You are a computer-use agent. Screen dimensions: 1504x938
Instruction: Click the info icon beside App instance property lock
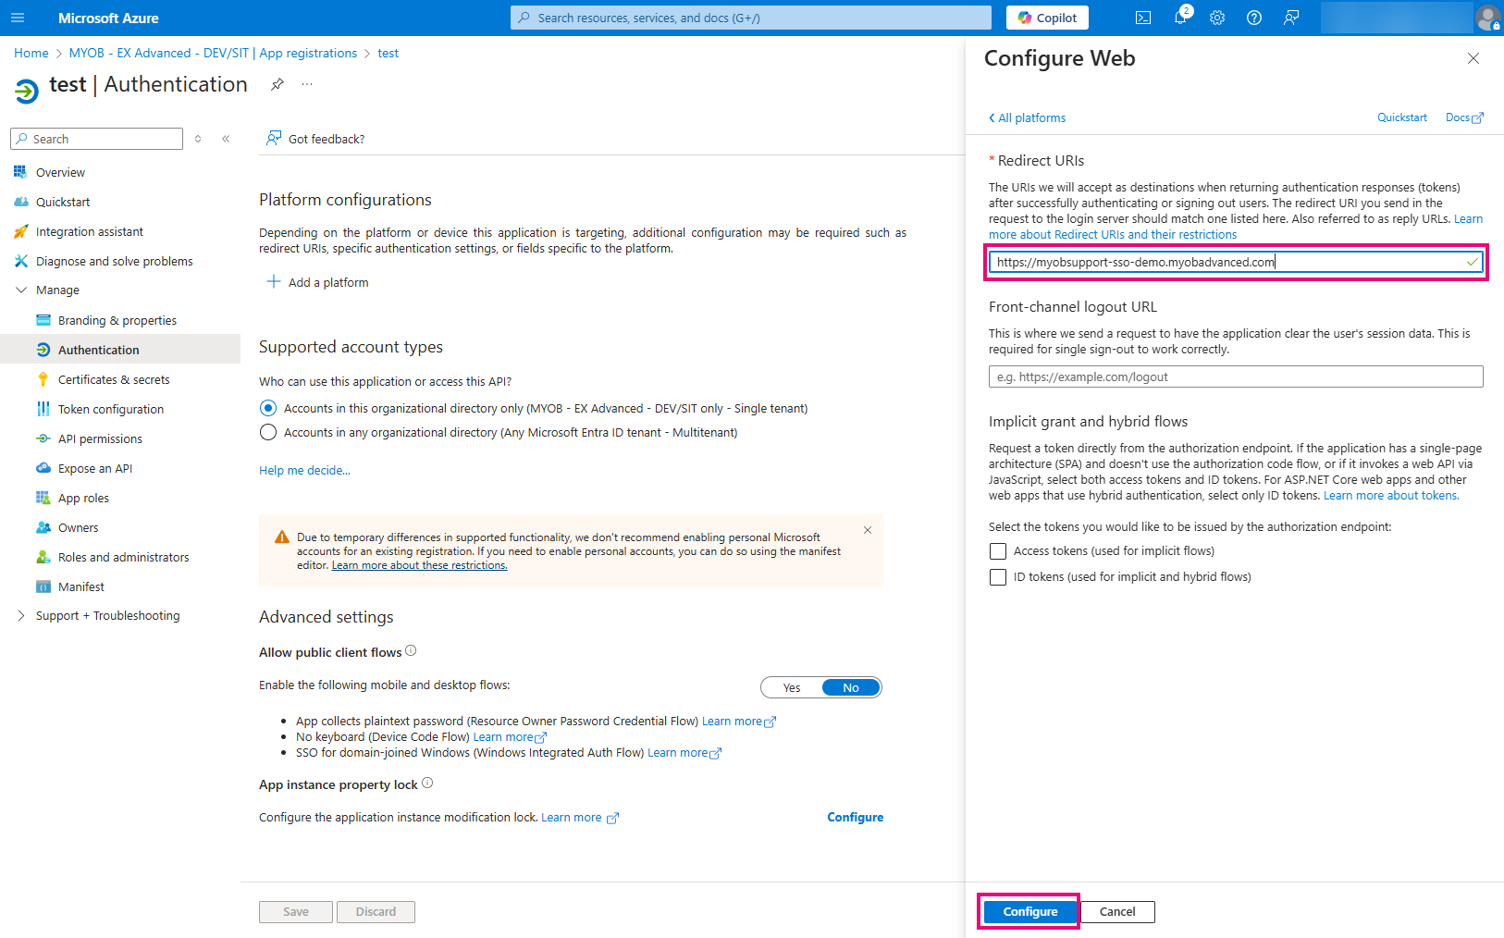(x=427, y=784)
